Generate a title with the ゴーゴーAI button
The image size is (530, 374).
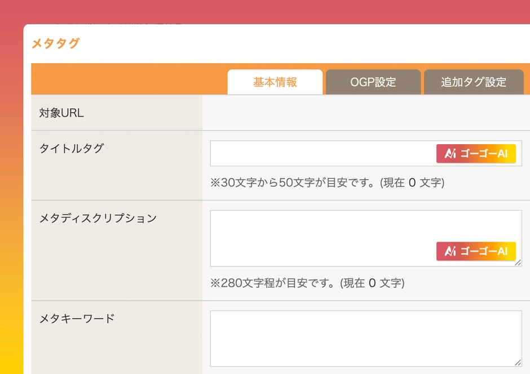tap(476, 153)
